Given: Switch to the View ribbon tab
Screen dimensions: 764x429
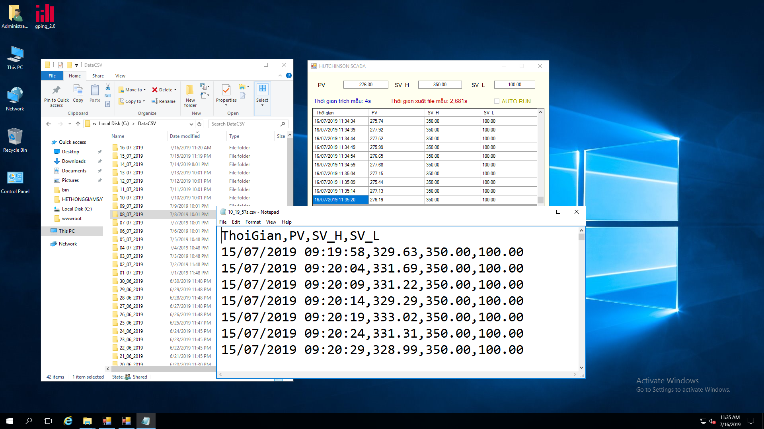Looking at the screenshot, I should point(120,76).
